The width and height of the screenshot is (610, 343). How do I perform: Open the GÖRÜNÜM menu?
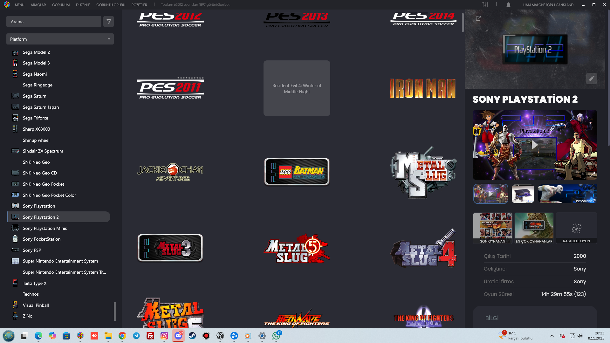pos(61,5)
